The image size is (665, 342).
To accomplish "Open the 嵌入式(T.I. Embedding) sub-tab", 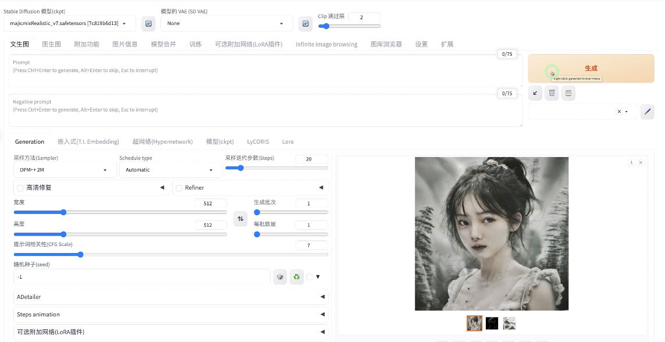I will (x=88, y=141).
